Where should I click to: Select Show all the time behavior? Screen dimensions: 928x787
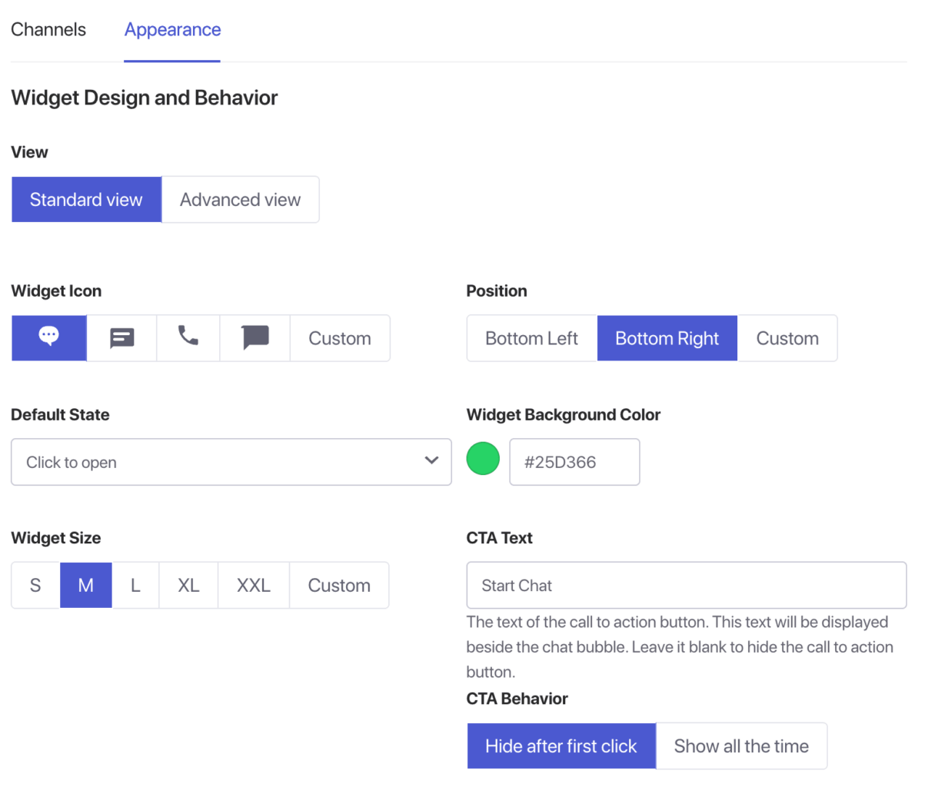[740, 746]
